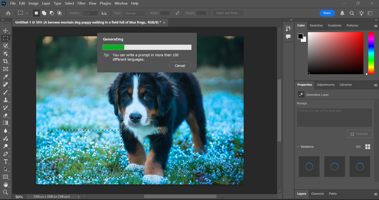Pick a color in the red color field

coord(335,53)
